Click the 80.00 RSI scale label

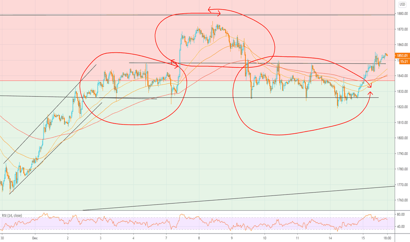tap(401, 214)
